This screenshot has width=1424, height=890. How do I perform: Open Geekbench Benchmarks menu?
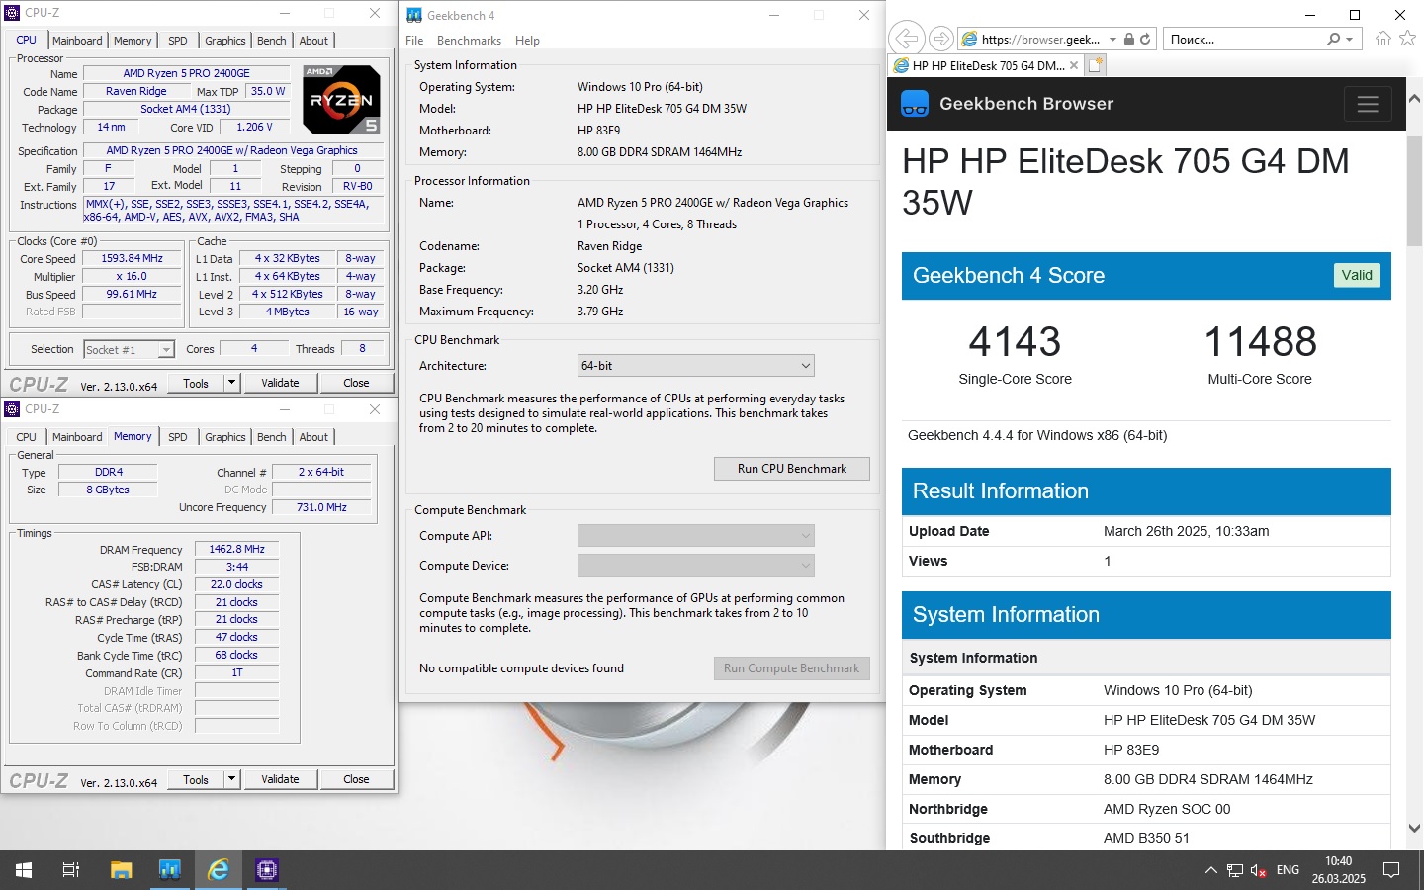469,41
